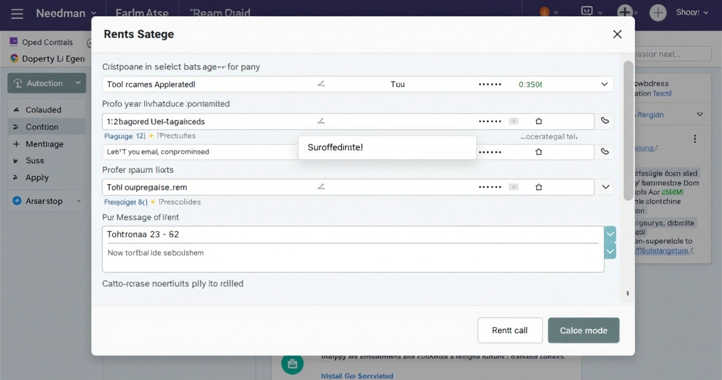Screen dimensions: 722x380
Task: Click the phone icon beside Le6'T you email row
Action: pyautogui.click(x=605, y=151)
